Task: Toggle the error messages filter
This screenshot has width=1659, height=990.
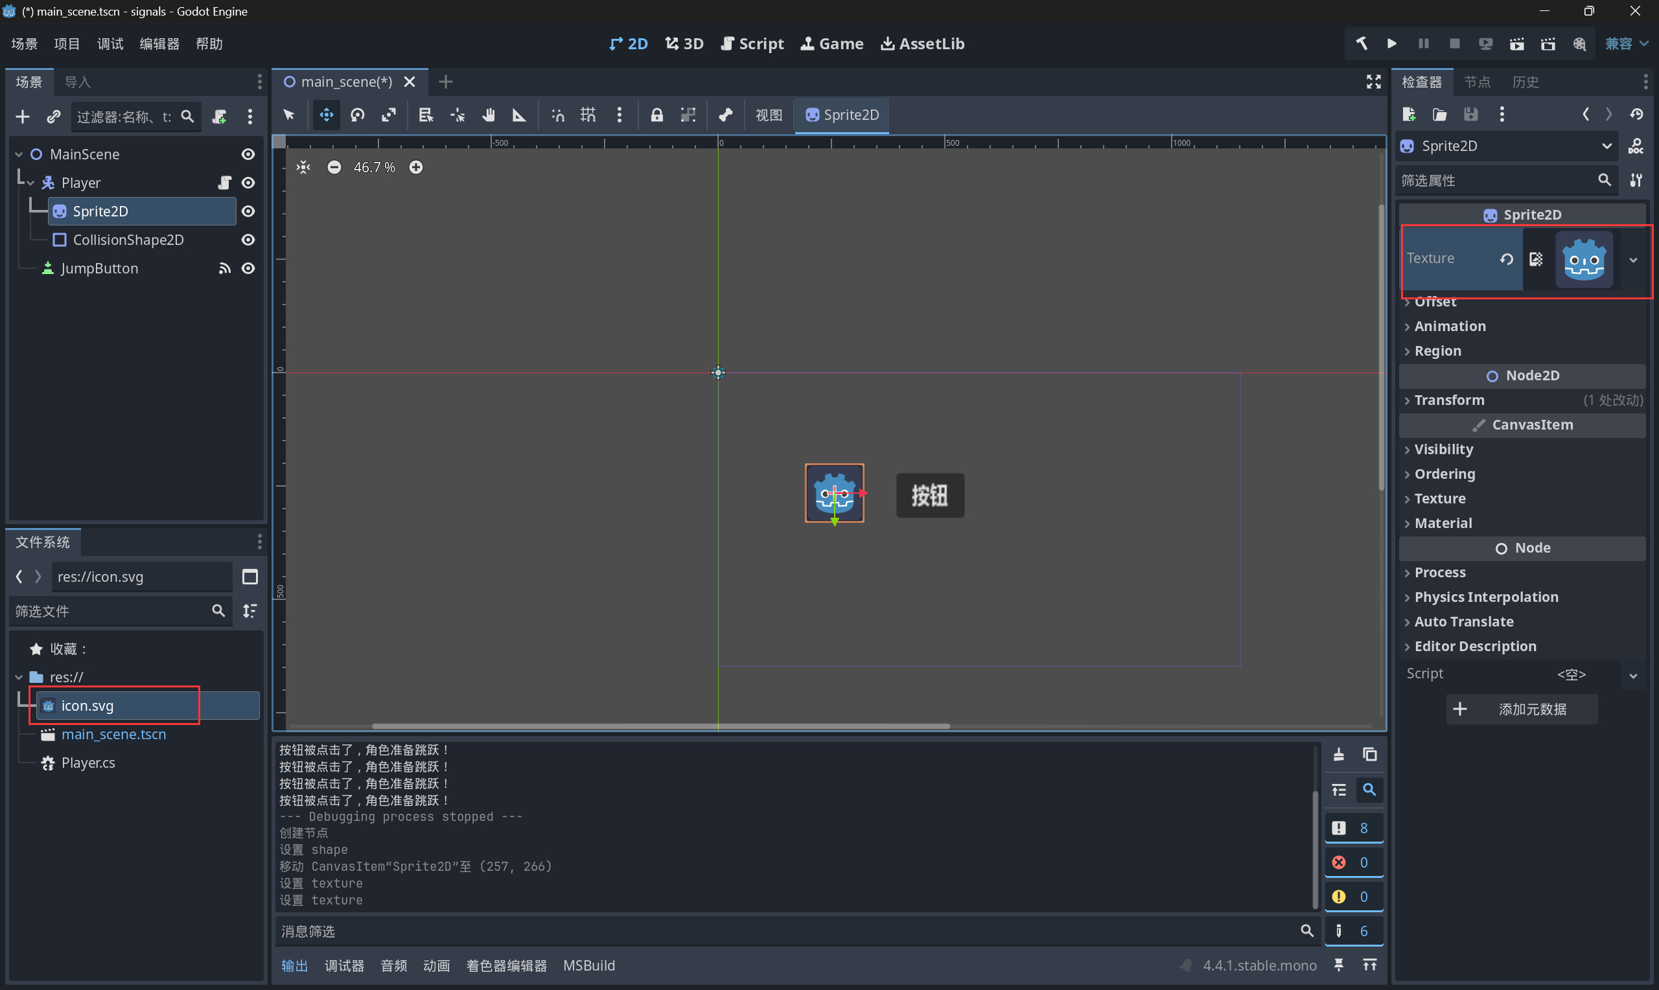Action: coord(1354,862)
